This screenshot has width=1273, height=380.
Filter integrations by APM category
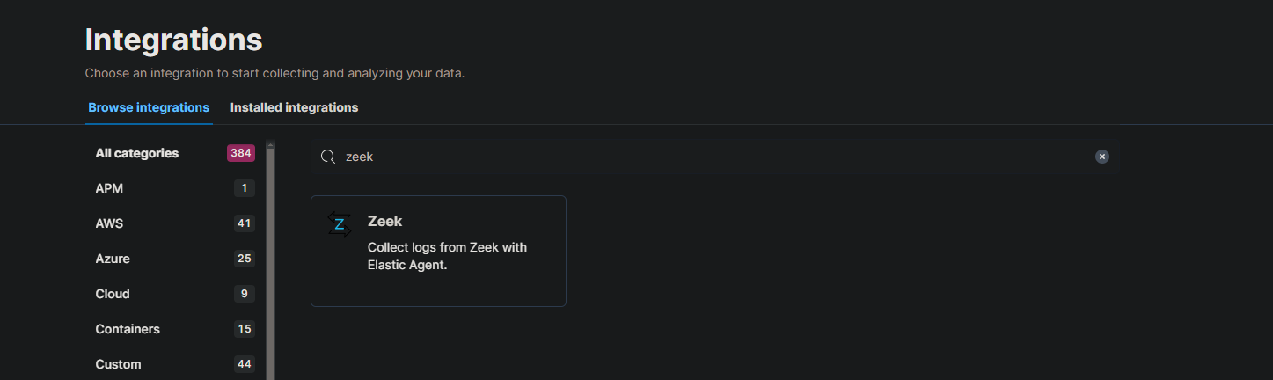[109, 188]
